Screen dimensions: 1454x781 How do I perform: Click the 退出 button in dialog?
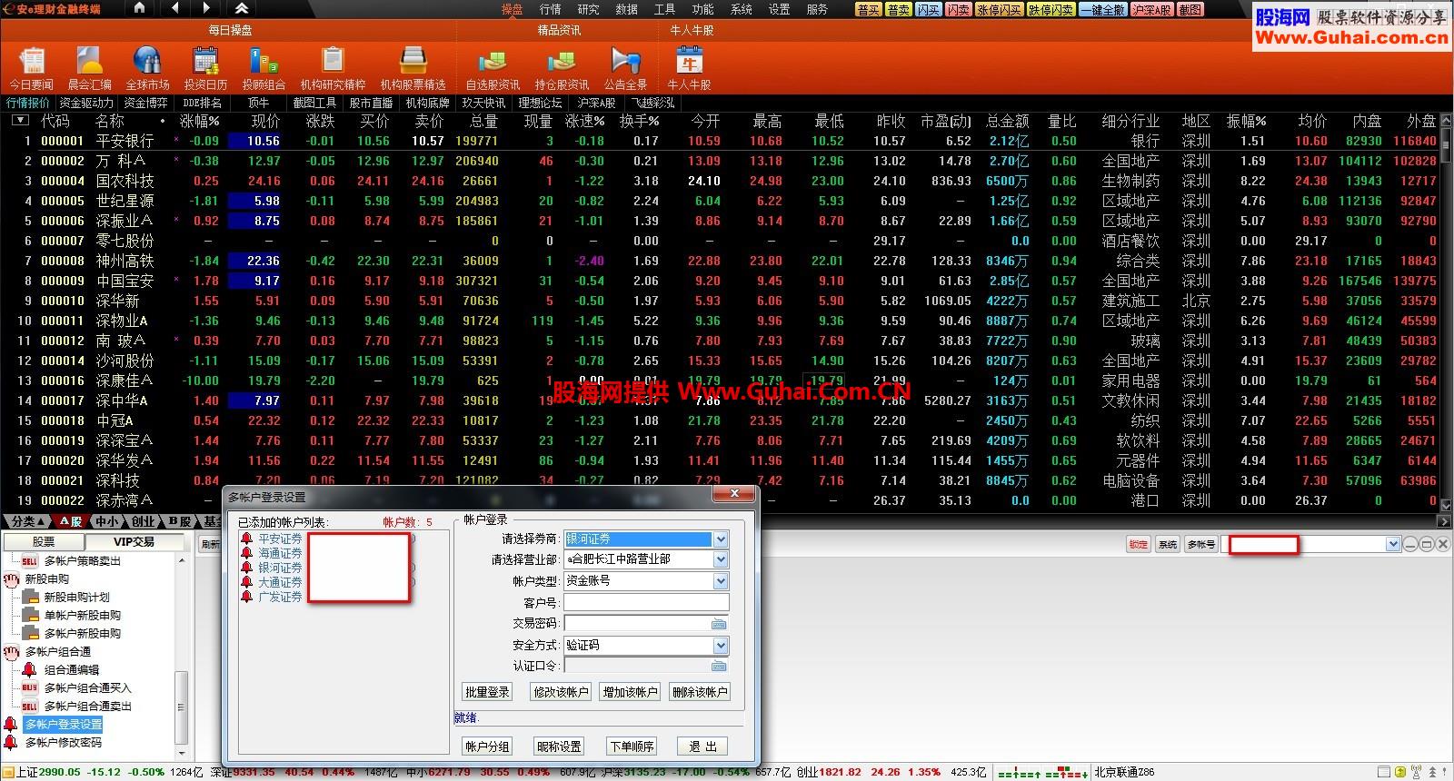703,746
